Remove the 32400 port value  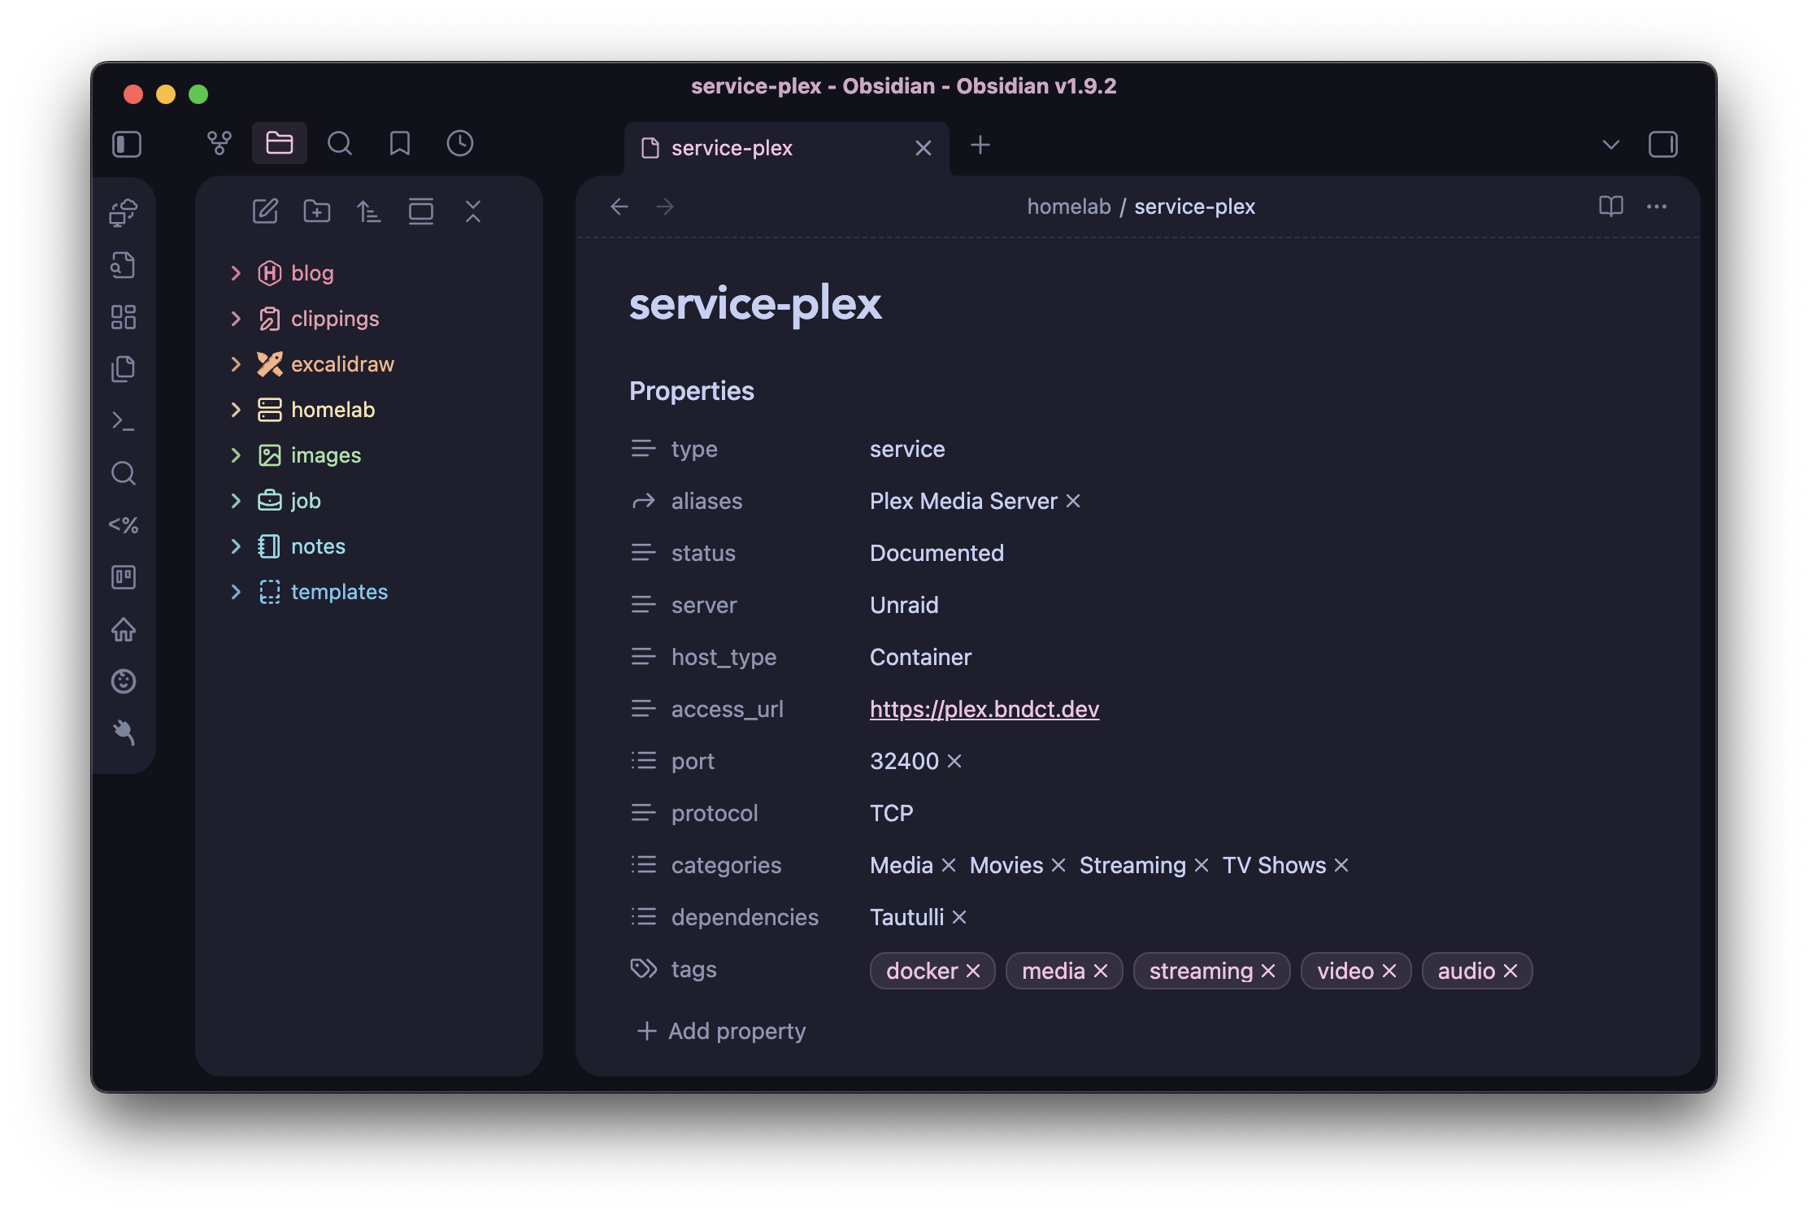point(954,761)
